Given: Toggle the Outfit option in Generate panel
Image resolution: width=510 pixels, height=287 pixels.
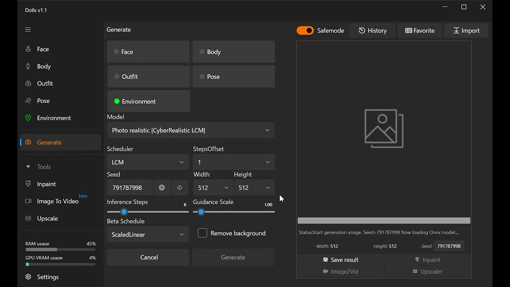Looking at the screenshot, I should point(148,77).
